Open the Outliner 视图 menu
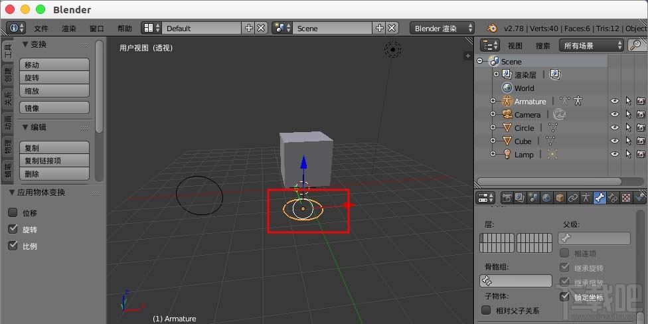 (x=515, y=46)
